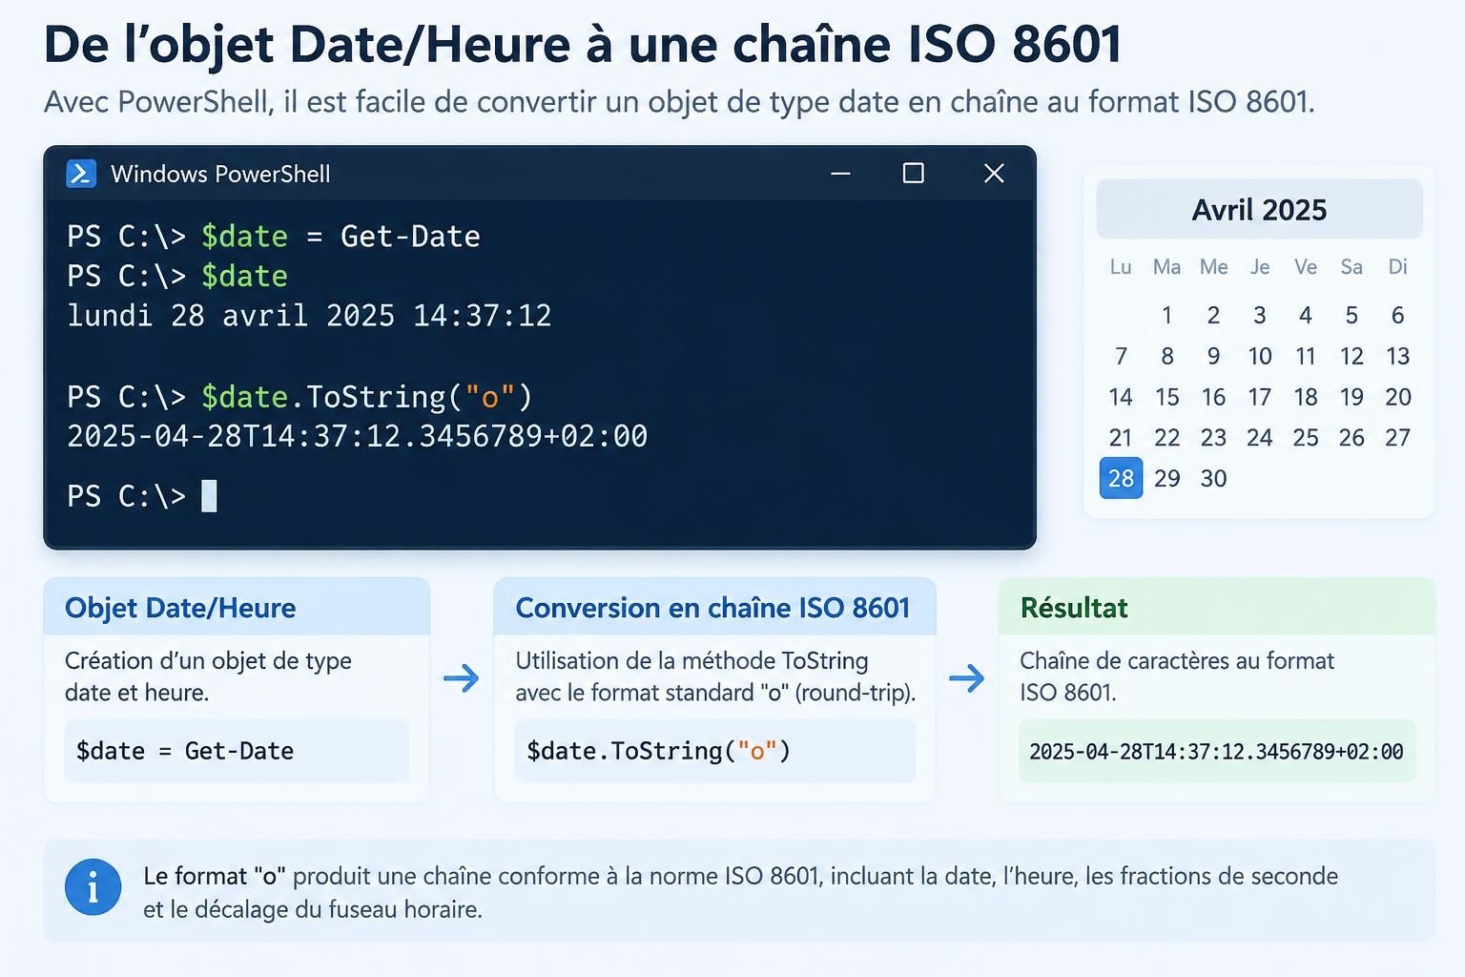Pick day 10 in the calendar
The width and height of the screenshot is (1465, 977).
[x=1260, y=356]
